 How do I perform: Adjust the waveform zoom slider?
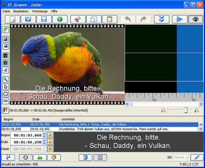point(186,110)
